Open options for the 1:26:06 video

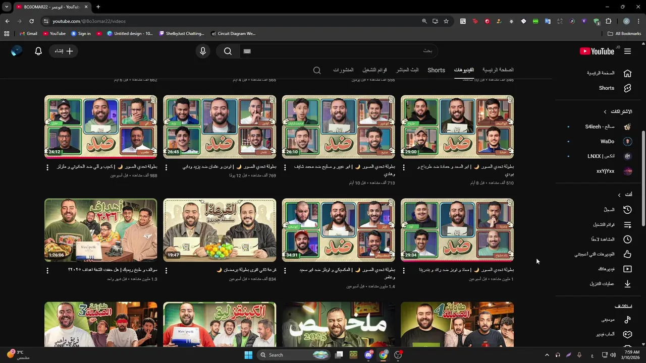pos(47,270)
